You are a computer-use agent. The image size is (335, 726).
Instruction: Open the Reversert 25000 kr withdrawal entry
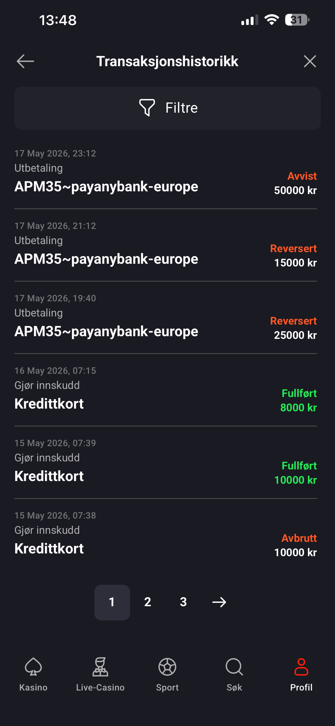(166, 317)
